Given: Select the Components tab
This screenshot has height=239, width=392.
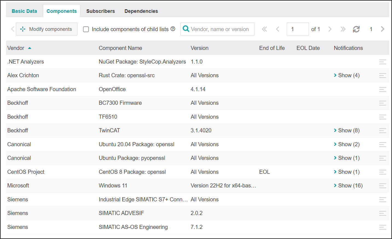Looking at the screenshot, I should [62, 11].
